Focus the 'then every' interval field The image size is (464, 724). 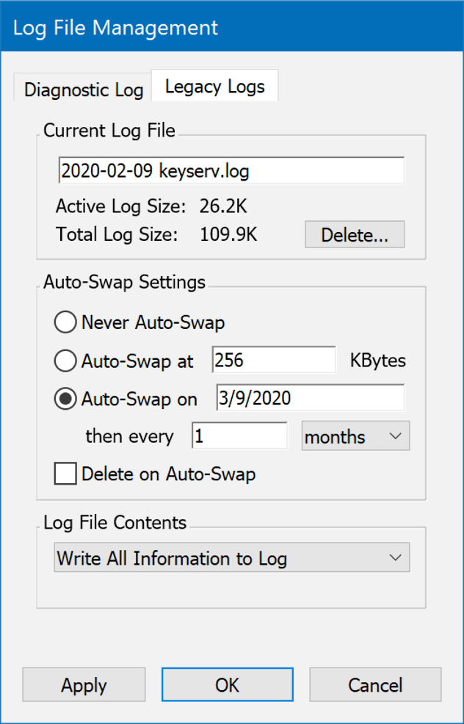coord(239,436)
